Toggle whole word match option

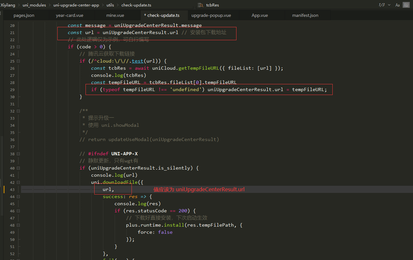(406, 5)
